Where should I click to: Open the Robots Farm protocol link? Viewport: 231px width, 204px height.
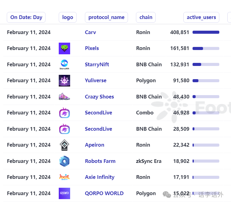[100, 161]
